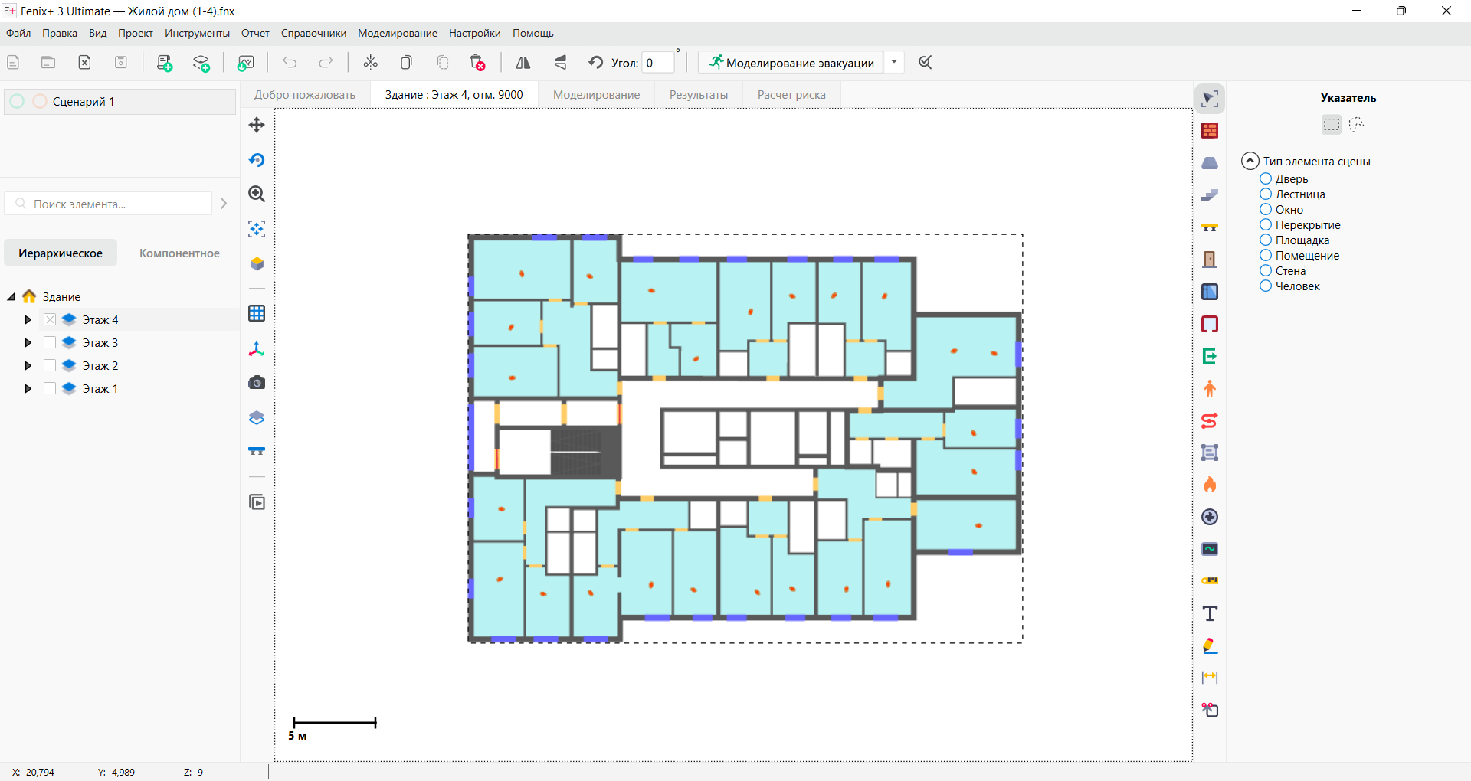Activate the Rotate view tool
This screenshot has width=1471, height=781.
point(257,160)
